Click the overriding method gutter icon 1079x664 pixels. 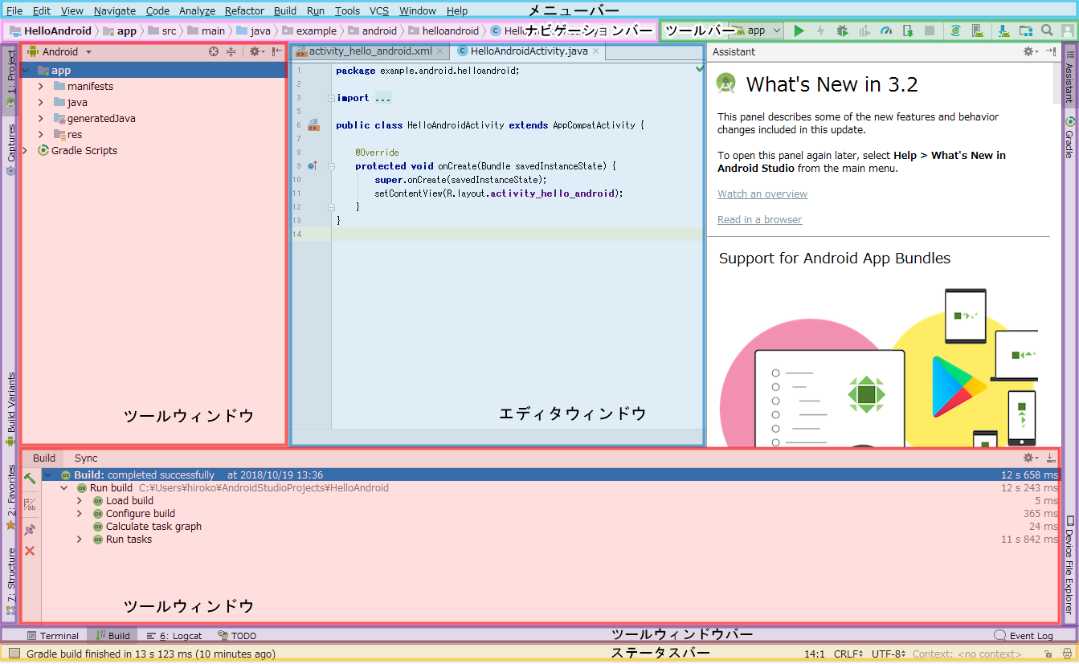pyautogui.click(x=313, y=165)
